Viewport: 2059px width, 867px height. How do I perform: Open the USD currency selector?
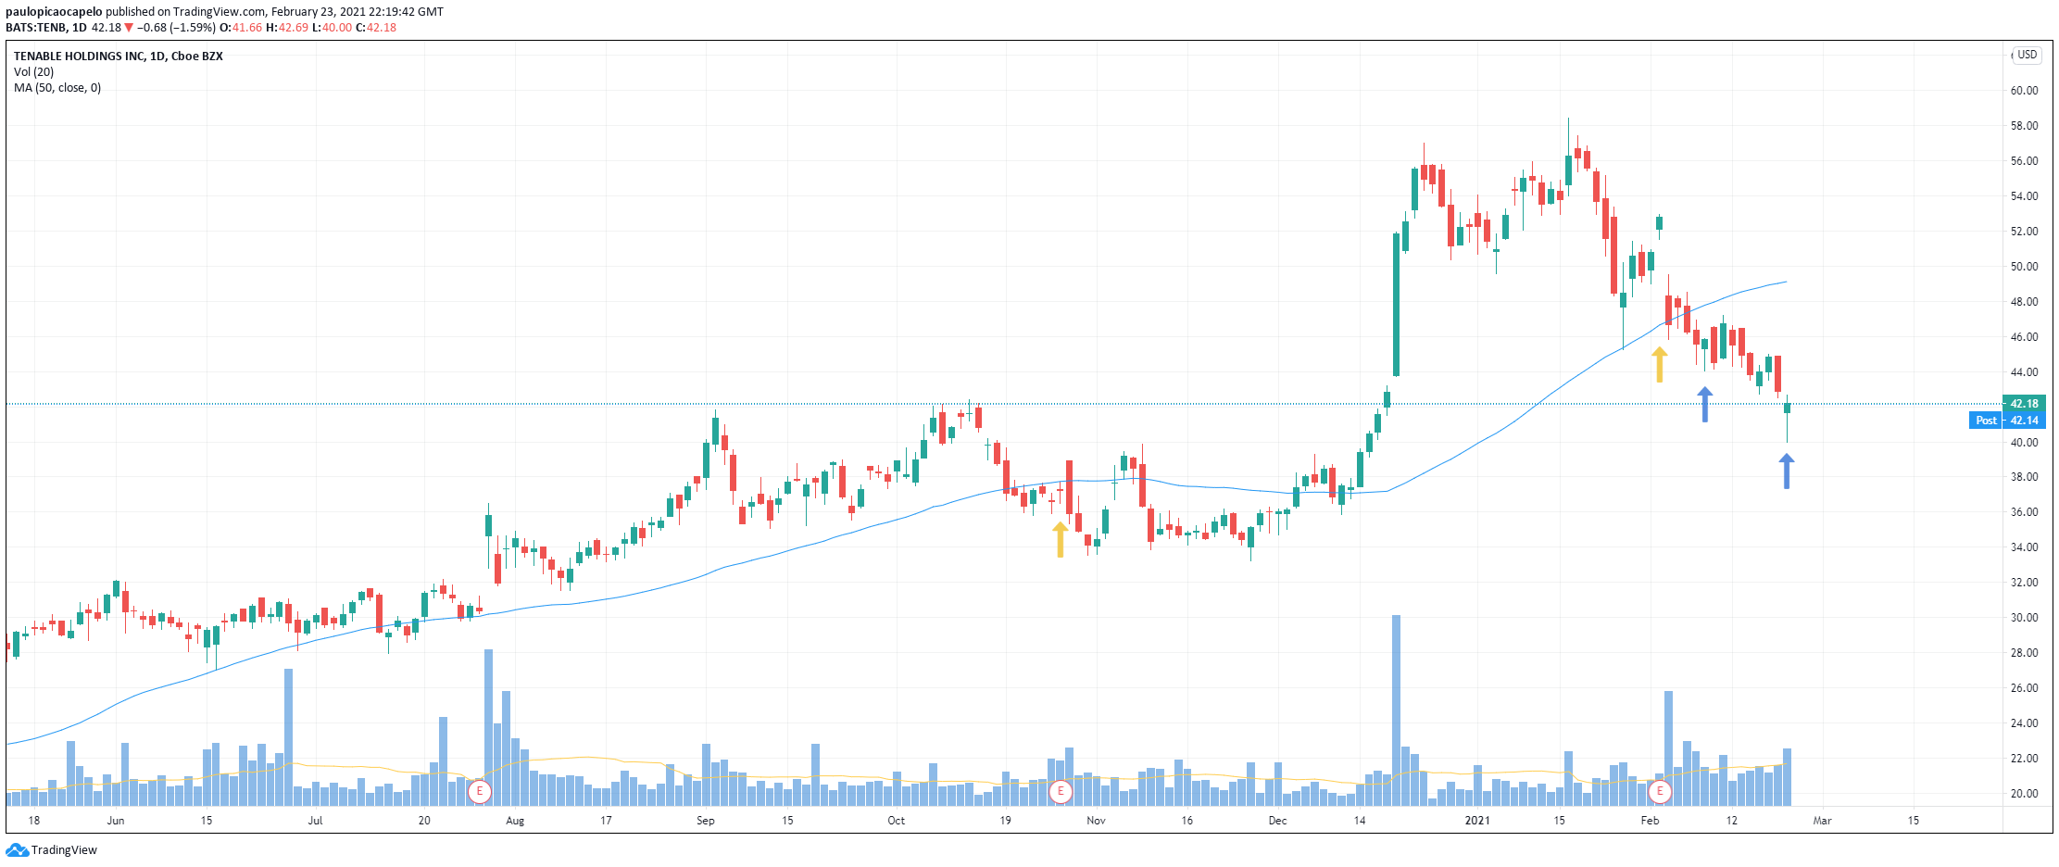(2027, 56)
